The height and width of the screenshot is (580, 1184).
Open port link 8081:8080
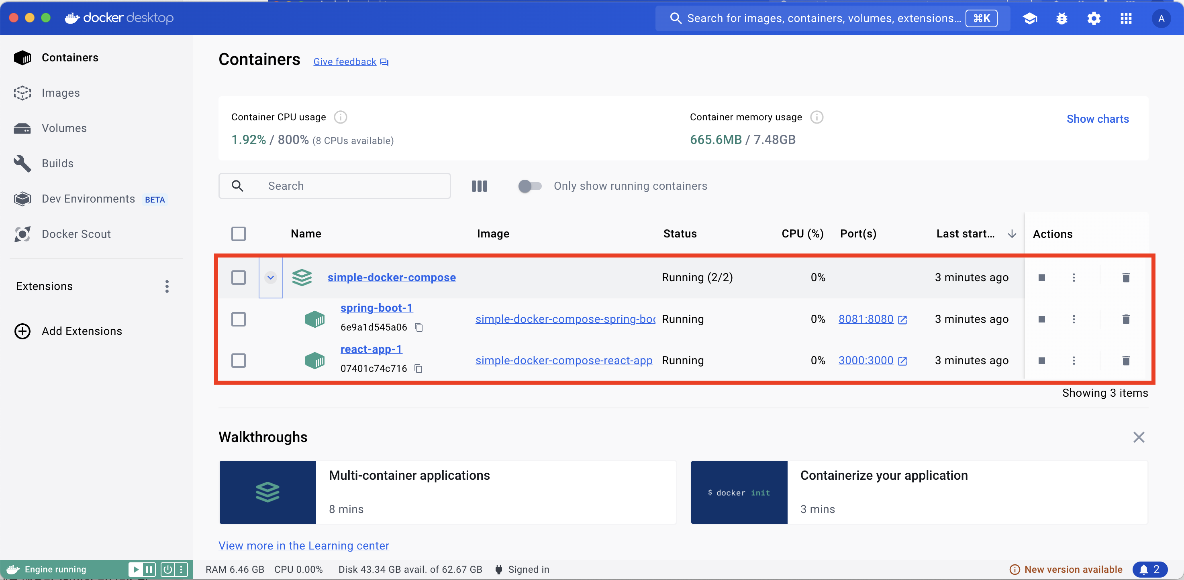866,319
